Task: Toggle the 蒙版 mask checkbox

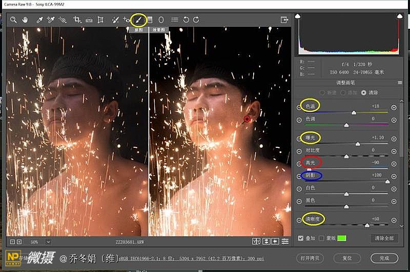Action: (x=321, y=238)
